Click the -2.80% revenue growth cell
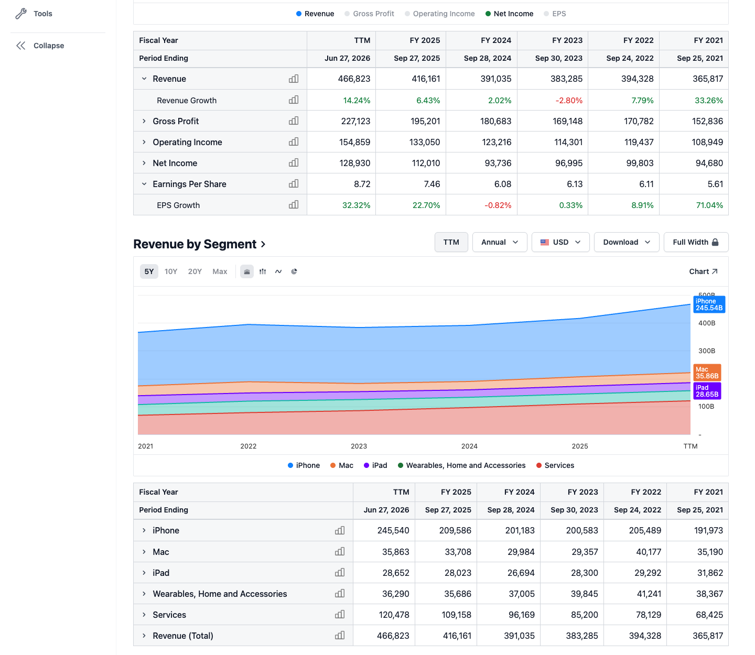 (x=569, y=100)
